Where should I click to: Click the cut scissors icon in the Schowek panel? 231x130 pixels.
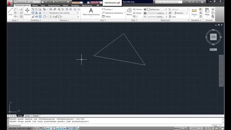pyautogui.click(x=213, y=9)
